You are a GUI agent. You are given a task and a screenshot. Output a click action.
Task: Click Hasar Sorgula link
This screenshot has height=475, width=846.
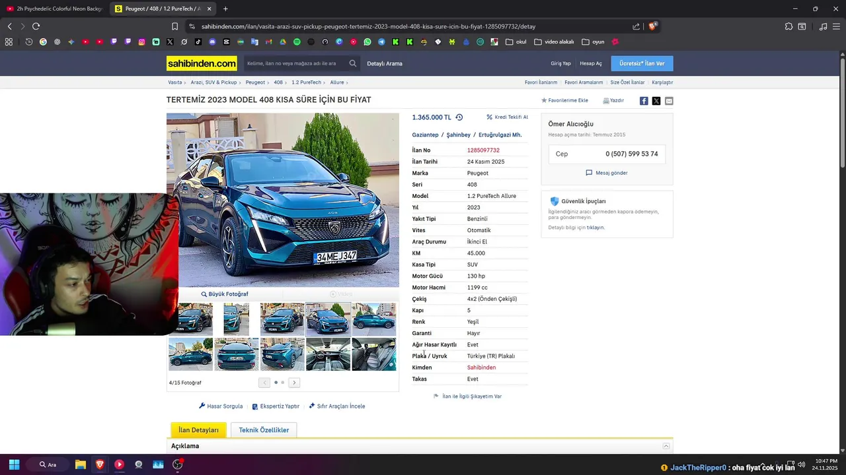click(221, 406)
